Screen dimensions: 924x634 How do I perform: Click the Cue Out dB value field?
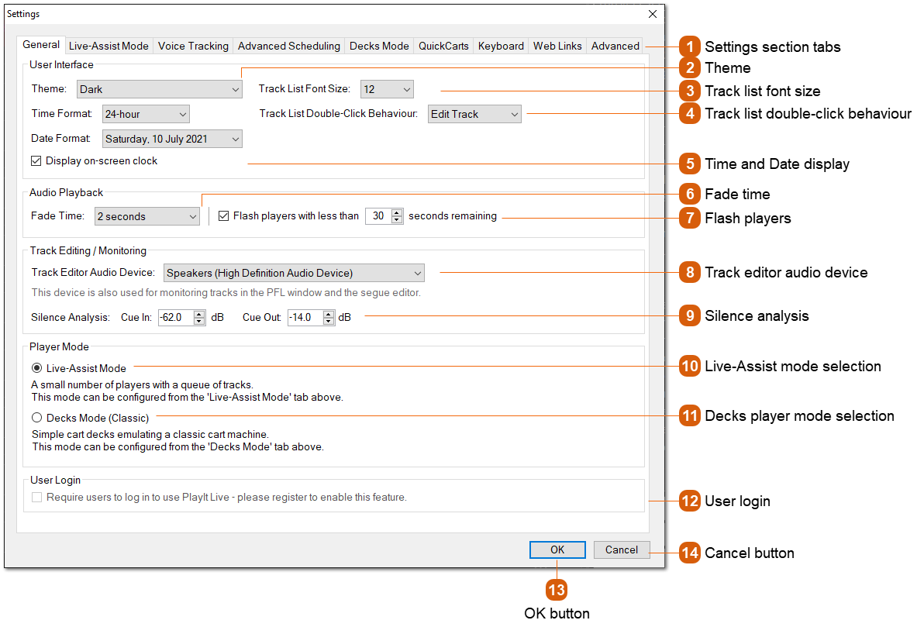304,317
